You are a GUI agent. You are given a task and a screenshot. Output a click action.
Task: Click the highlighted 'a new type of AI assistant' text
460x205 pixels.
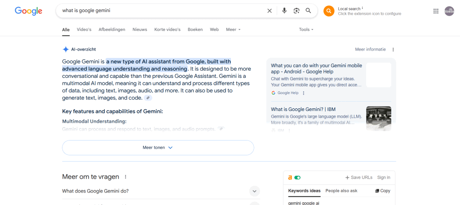click(x=168, y=62)
